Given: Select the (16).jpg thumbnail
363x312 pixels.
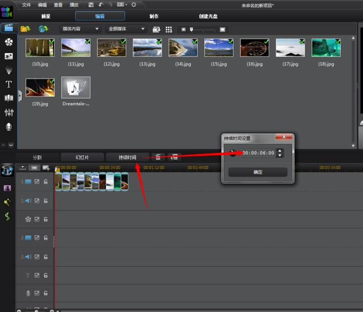Looking at the screenshot, I should (x=255, y=48).
